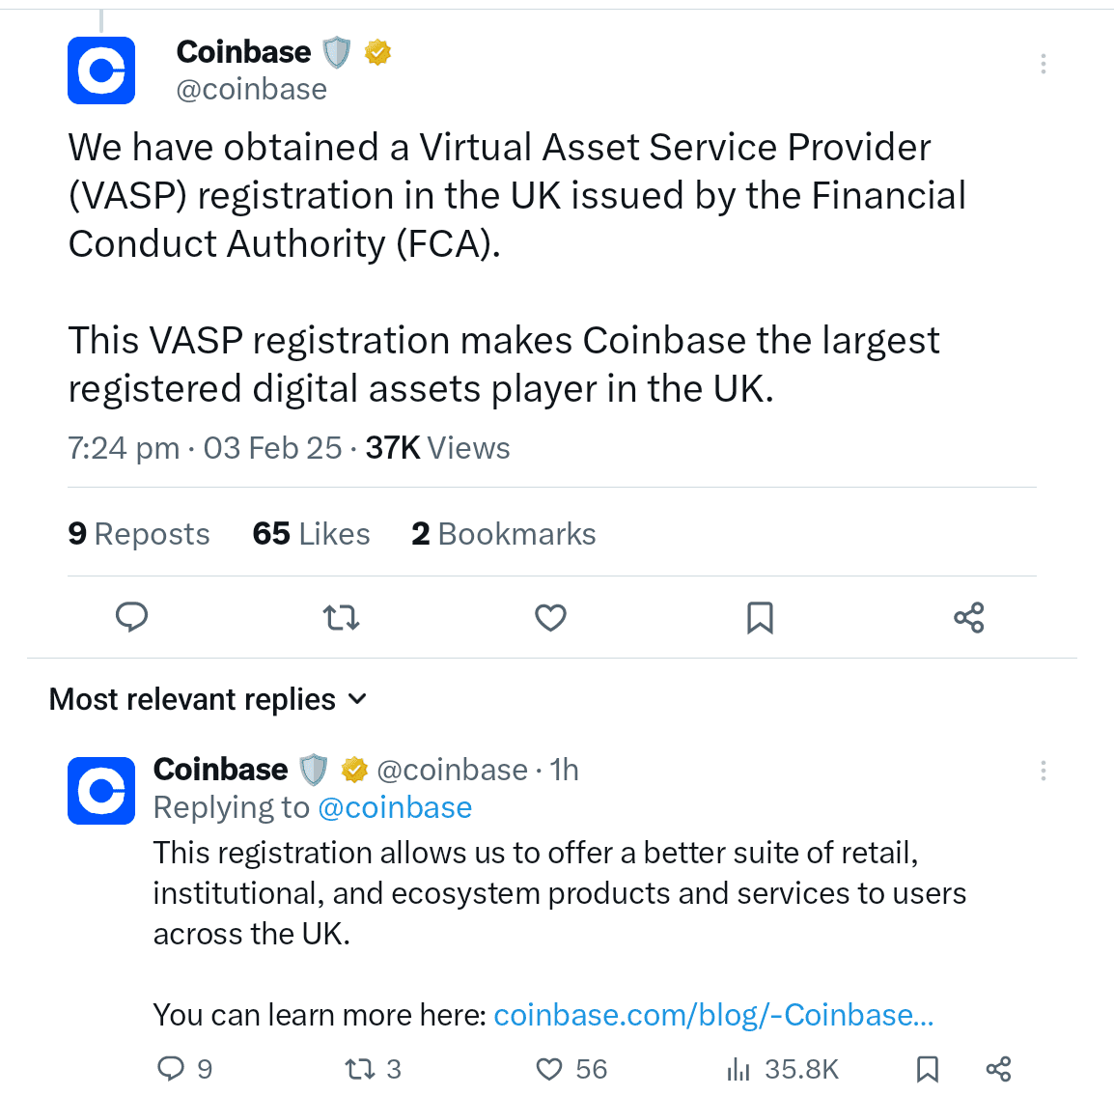This screenshot has width=1114, height=1096.
Task: Open the 2 Bookmarks count
Action: tap(504, 533)
